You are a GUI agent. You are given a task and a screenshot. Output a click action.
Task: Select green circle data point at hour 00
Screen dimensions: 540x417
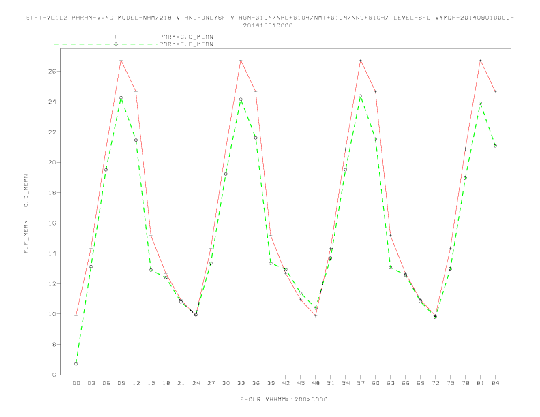pos(76,364)
